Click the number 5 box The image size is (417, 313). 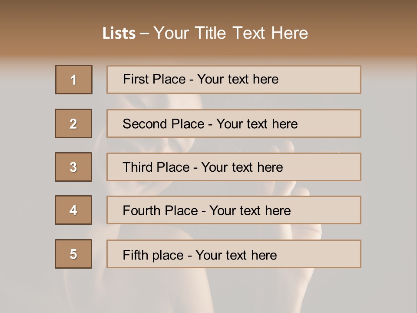73,254
